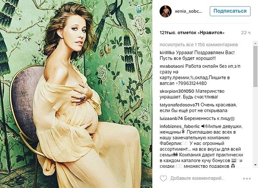Open the three-dots more options menu
The height and width of the screenshot is (188, 258).
pyautogui.click(x=247, y=179)
